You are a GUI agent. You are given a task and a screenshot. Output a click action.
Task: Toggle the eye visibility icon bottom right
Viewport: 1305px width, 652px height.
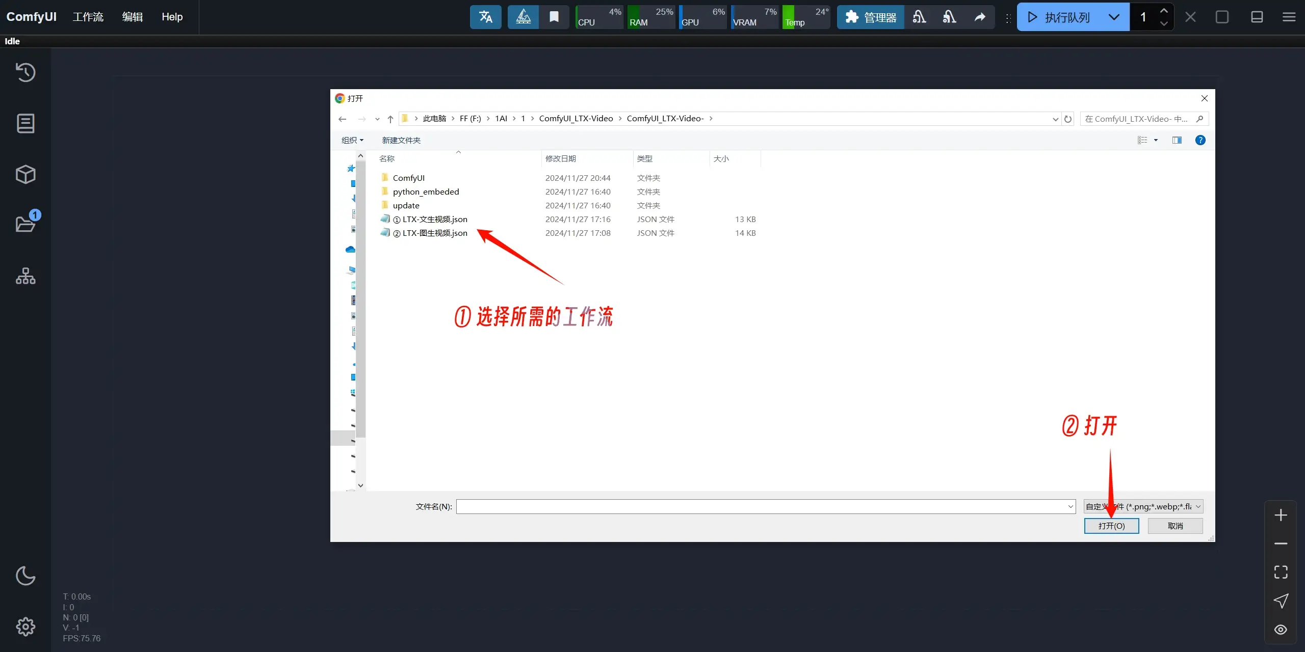tap(1281, 630)
